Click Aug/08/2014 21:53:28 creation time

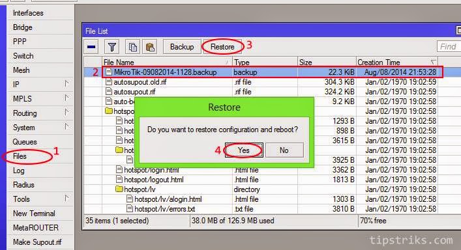click(x=400, y=72)
